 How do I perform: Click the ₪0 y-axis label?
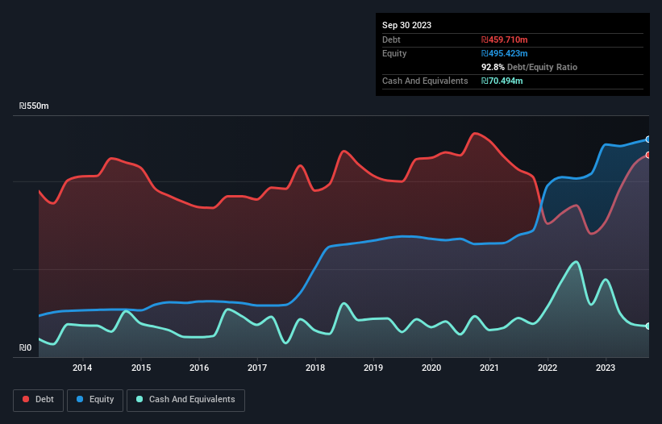pos(25,347)
